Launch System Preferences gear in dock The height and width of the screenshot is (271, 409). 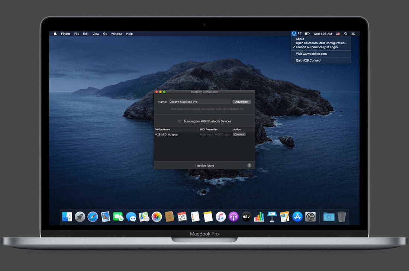pos(310,217)
